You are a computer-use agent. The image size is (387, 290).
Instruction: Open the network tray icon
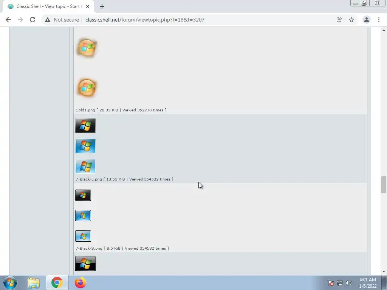click(340, 283)
